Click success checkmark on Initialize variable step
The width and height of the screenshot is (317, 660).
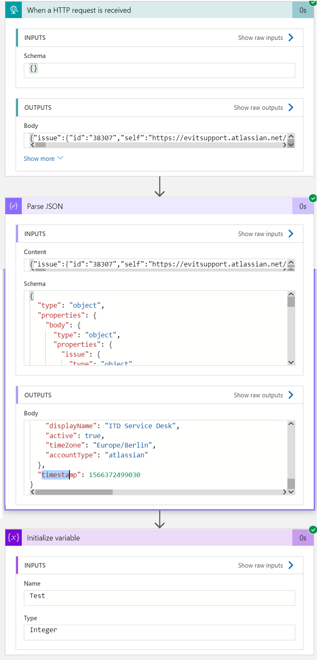coord(313,530)
